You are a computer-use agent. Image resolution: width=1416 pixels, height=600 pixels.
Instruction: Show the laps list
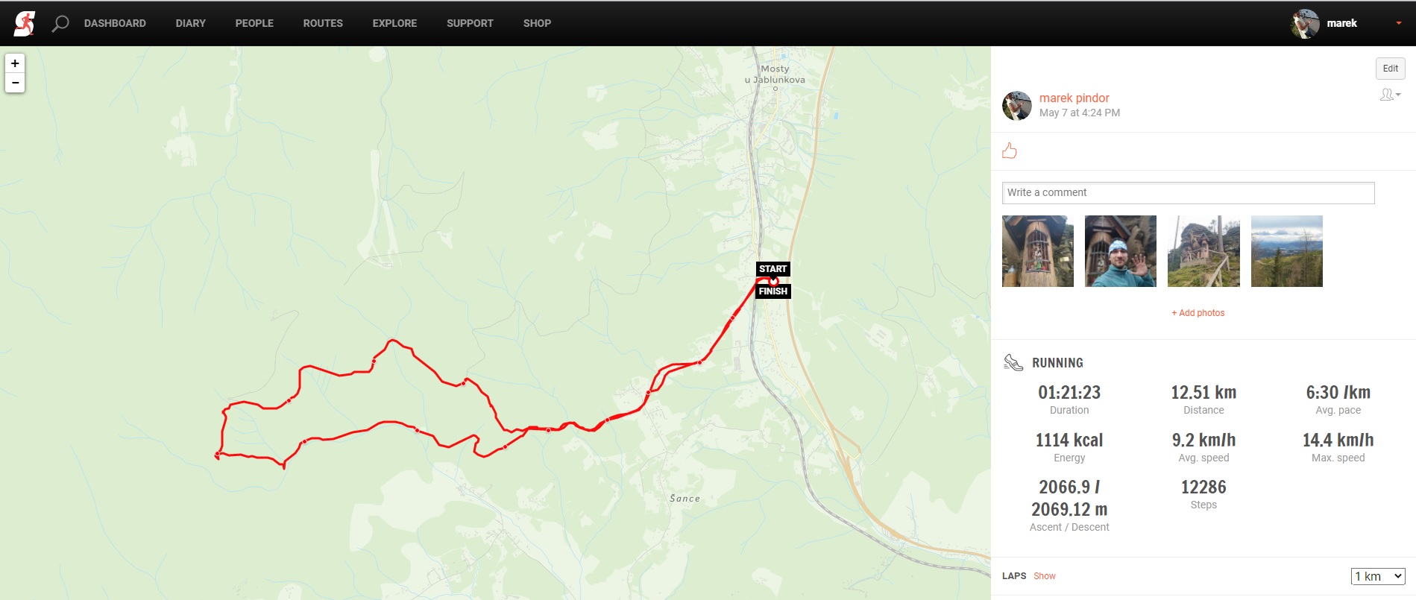[x=1044, y=576]
